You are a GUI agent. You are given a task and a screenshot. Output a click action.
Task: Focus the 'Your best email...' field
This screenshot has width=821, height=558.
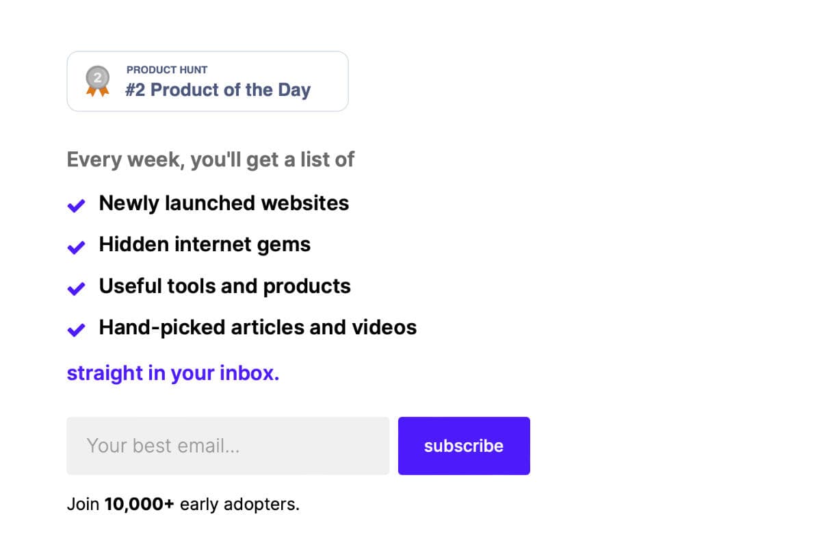228,446
